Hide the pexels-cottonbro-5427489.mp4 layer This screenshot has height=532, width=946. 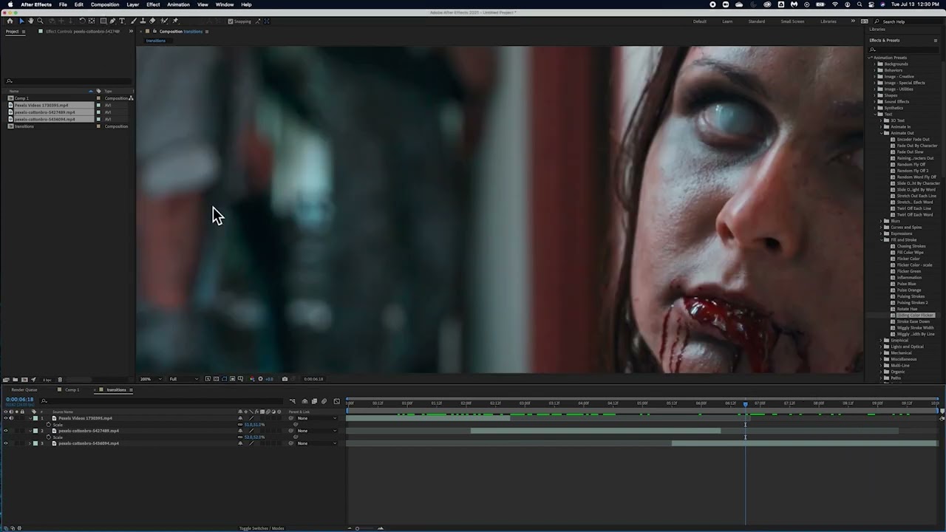[5, 431]
